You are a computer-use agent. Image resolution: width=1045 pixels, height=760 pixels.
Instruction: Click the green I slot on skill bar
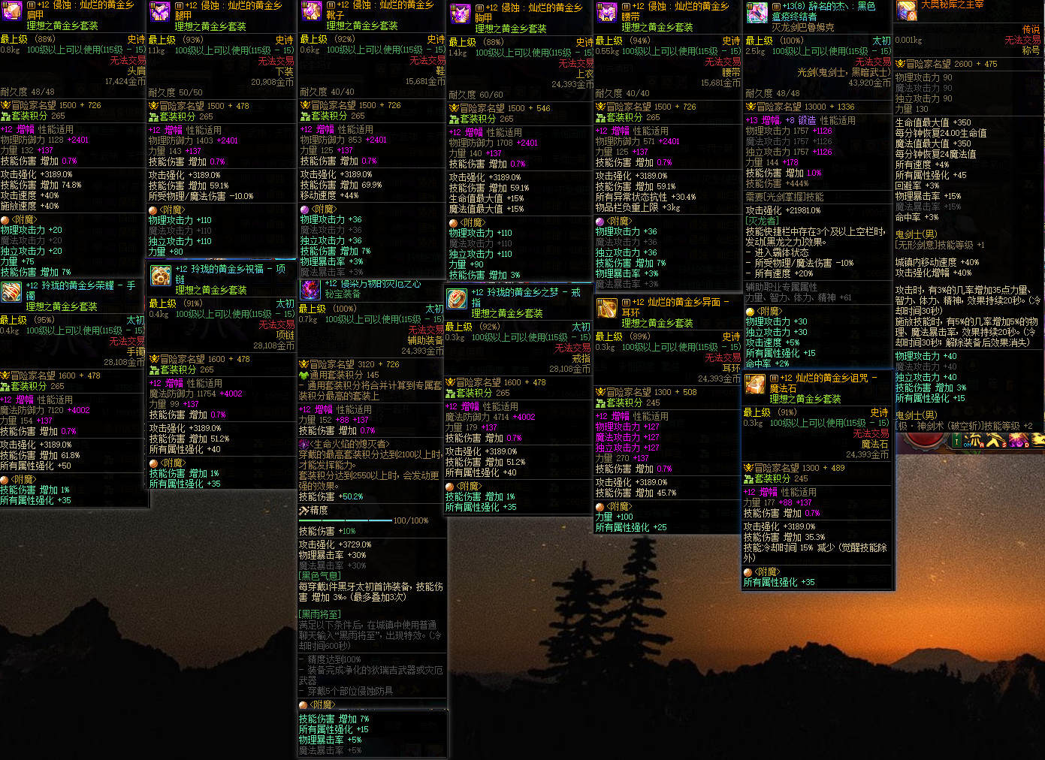tap(956, 442)
